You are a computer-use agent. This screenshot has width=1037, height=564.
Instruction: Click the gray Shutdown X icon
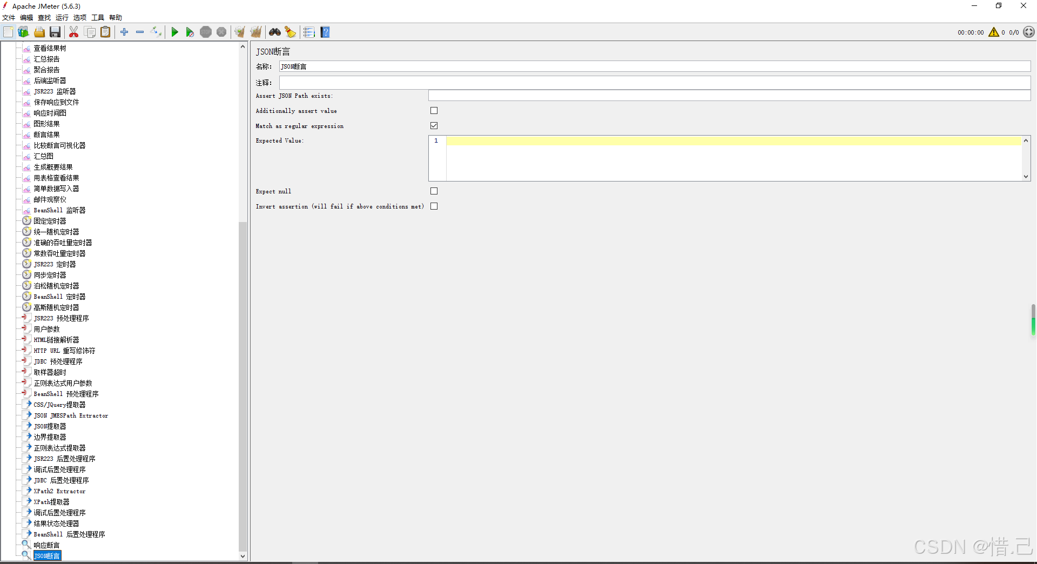tap(221, 32)
